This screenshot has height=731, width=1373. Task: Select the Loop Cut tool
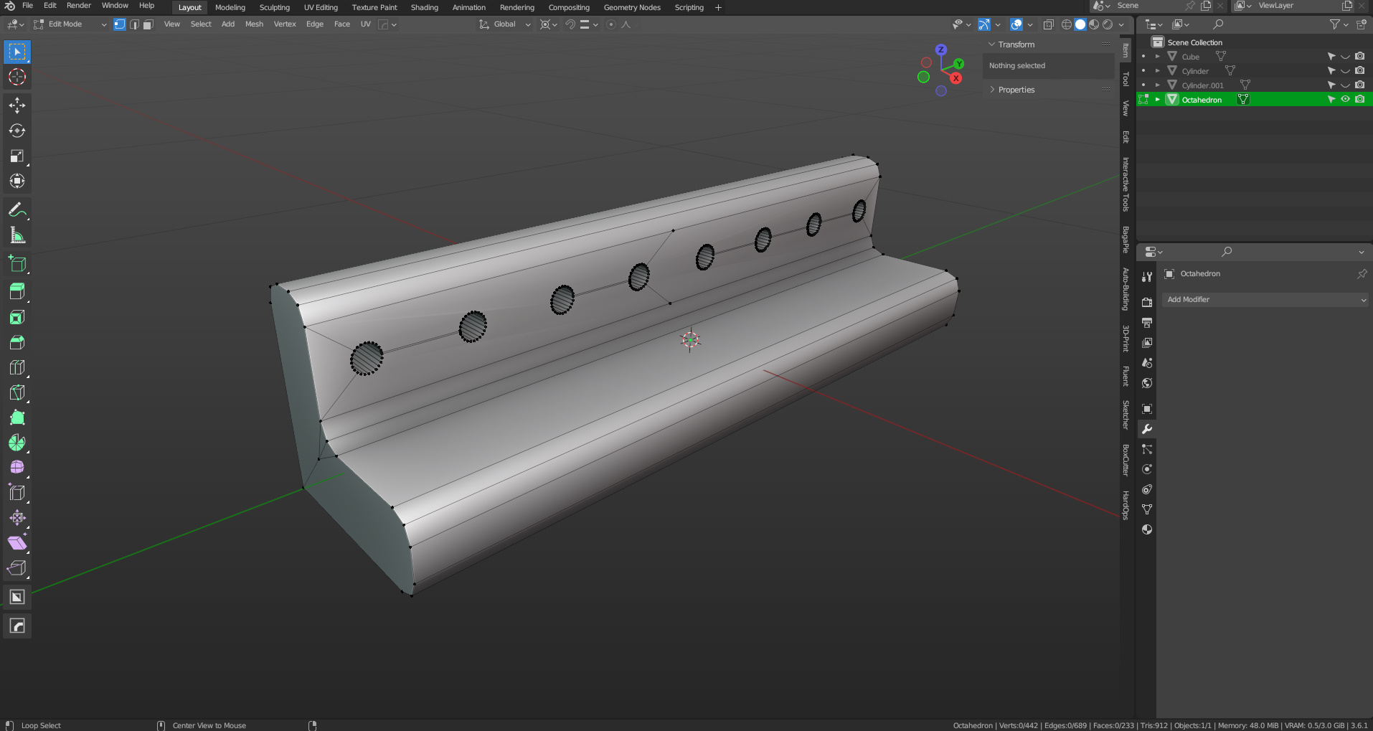[x=17, y=367]
